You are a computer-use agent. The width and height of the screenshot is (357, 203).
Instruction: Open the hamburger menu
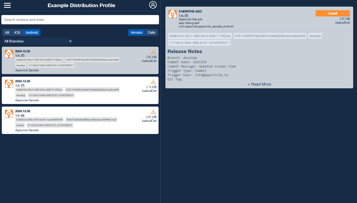point(7,5)
